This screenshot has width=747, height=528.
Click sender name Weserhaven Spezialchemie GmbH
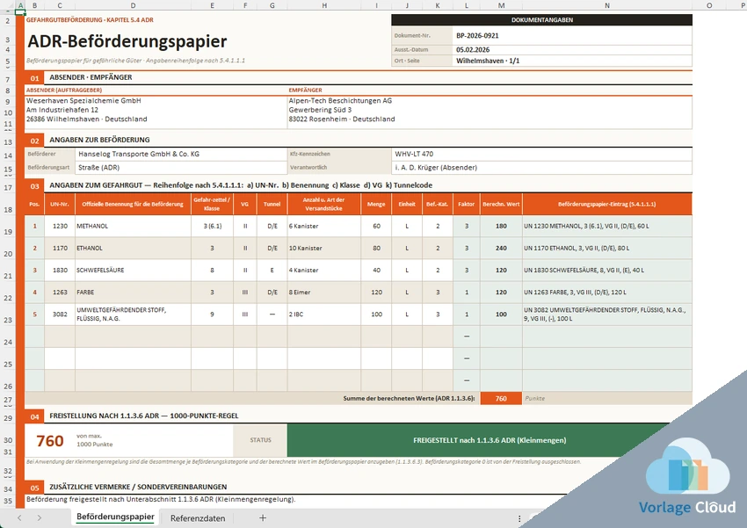pos(83,100)
